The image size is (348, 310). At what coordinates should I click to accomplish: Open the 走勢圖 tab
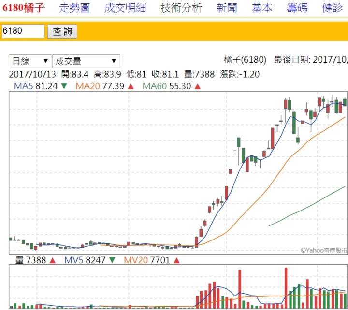74,8
